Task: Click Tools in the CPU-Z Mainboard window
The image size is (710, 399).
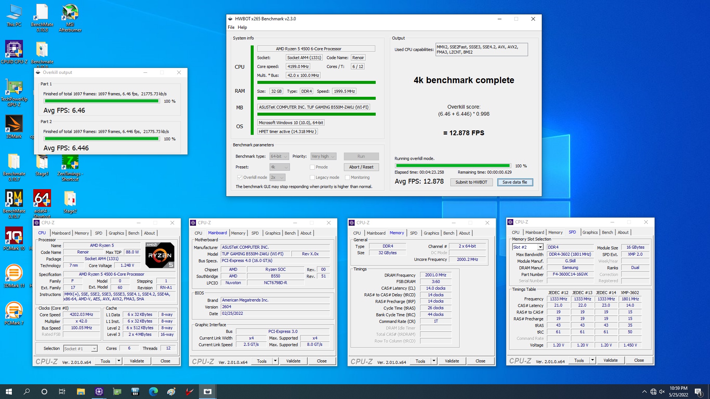Action: pyautogui.click(x=262, y=361)
